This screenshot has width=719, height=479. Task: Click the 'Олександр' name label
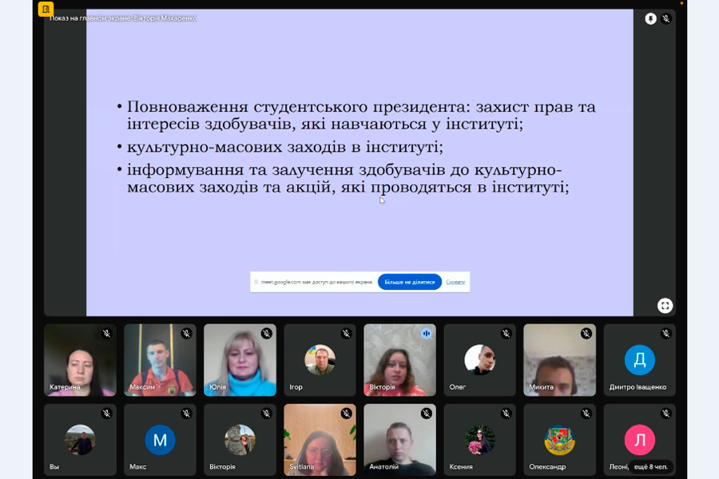547,467
